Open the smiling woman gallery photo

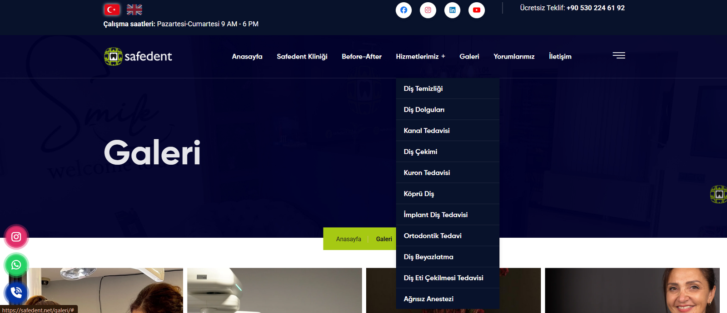click(x=632, y=290)
